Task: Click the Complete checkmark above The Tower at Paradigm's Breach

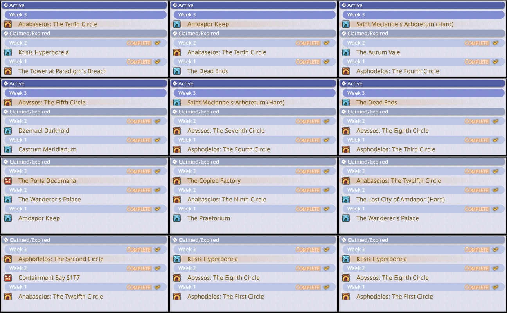Action: (157, 62)
